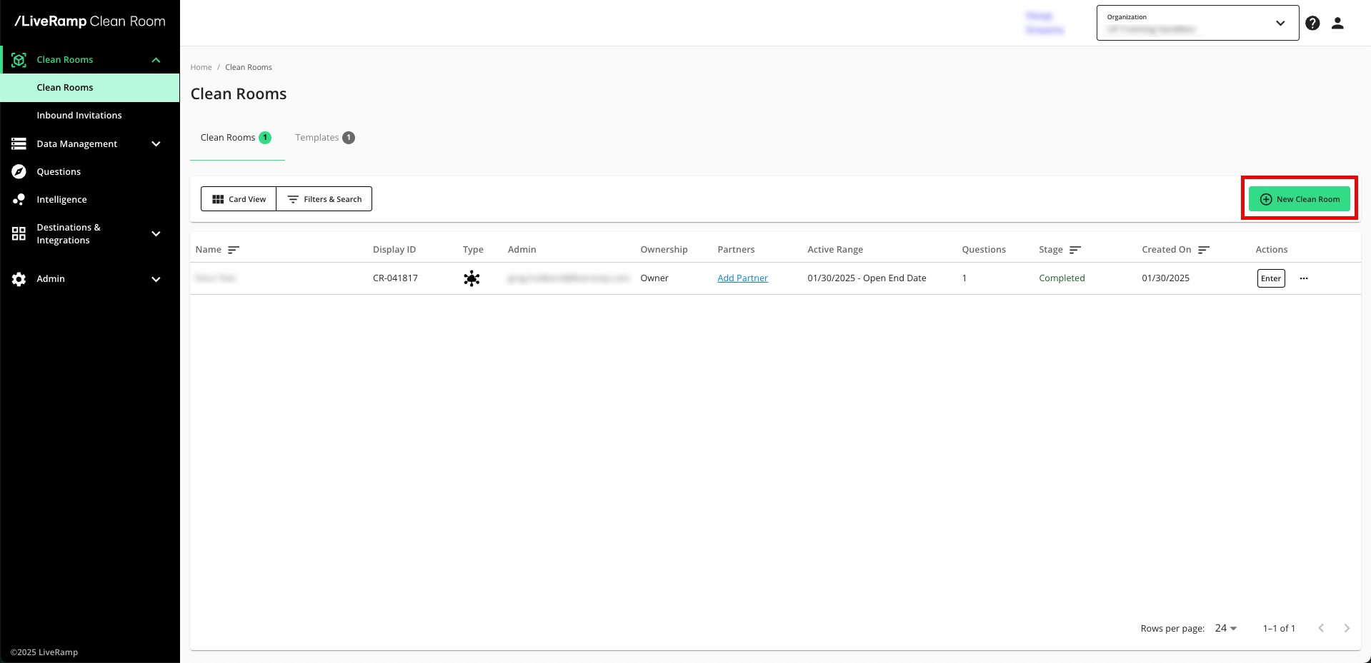Click the Created On sort icon
Screen dimensions: 1371x663
click(x=1203, y=250)
